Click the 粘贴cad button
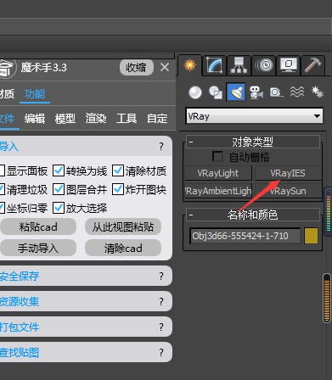This screenshot has height=380, width=332. coord(38,226)
